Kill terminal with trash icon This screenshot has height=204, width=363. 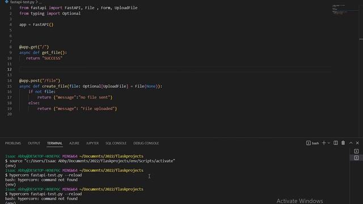pyautogui.click(x=343, y=143)
